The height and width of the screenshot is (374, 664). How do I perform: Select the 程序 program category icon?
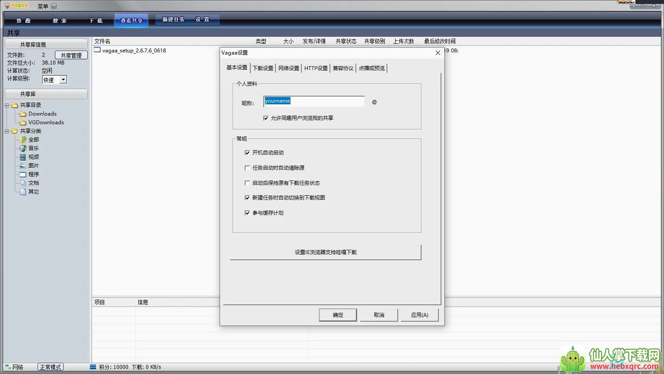pos(23,174)
